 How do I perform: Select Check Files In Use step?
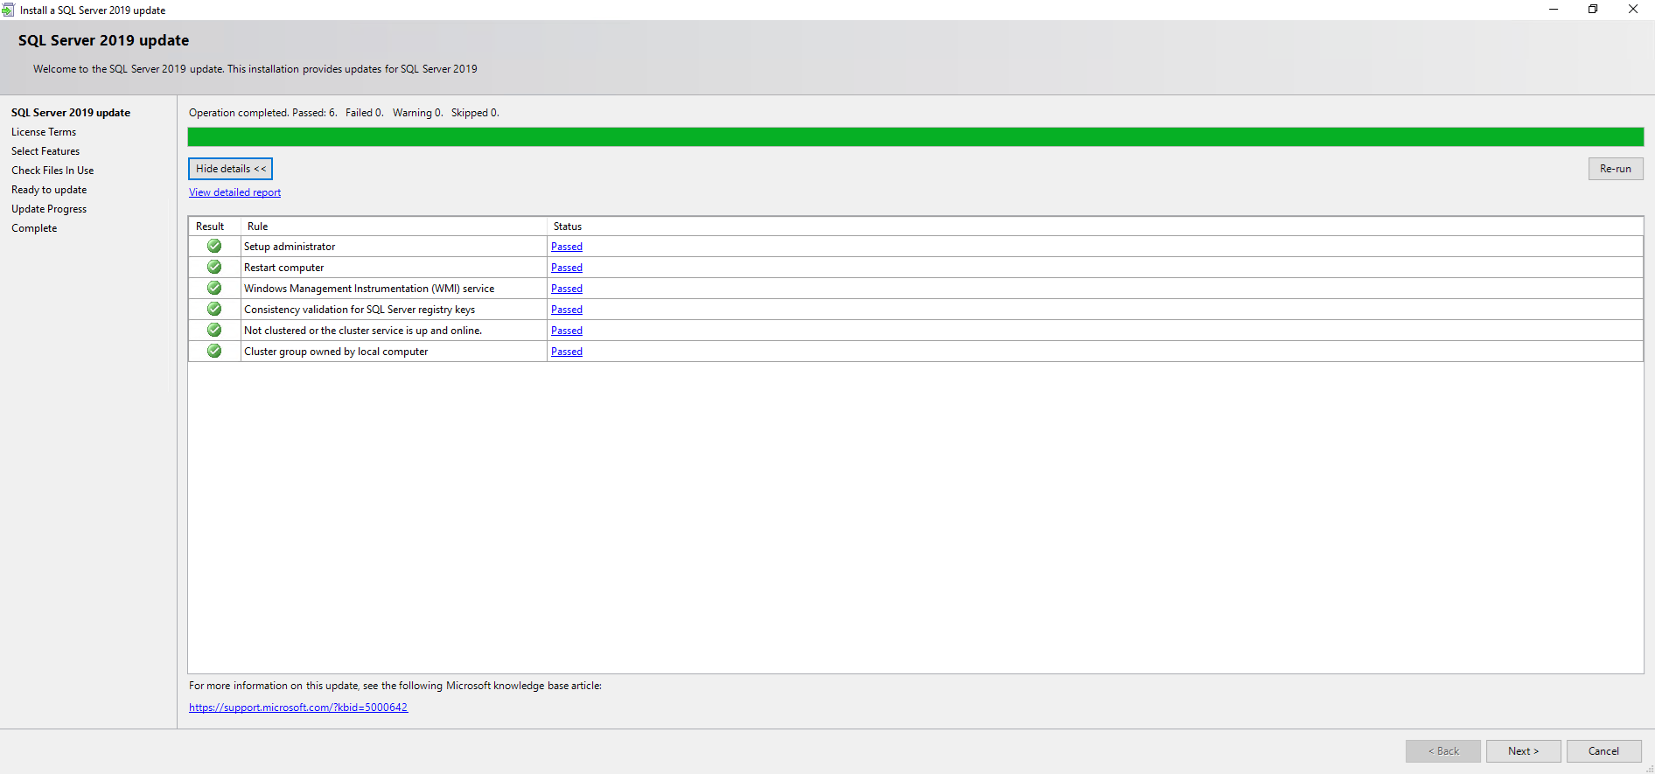click(x=52, y=171)
